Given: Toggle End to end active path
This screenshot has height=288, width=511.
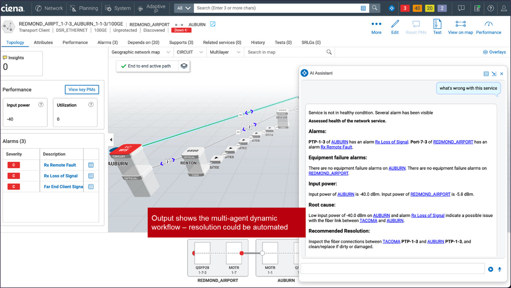Looking at the screenshot, I should [147, 66].
